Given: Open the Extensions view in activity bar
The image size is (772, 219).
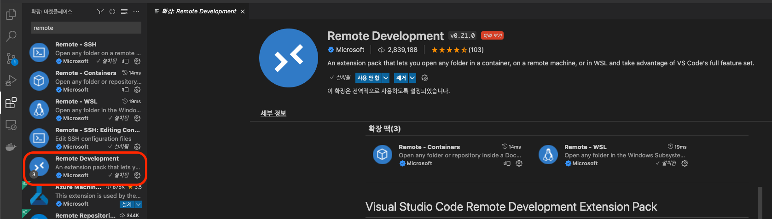Looking at the screenshot, I should 11,102.
